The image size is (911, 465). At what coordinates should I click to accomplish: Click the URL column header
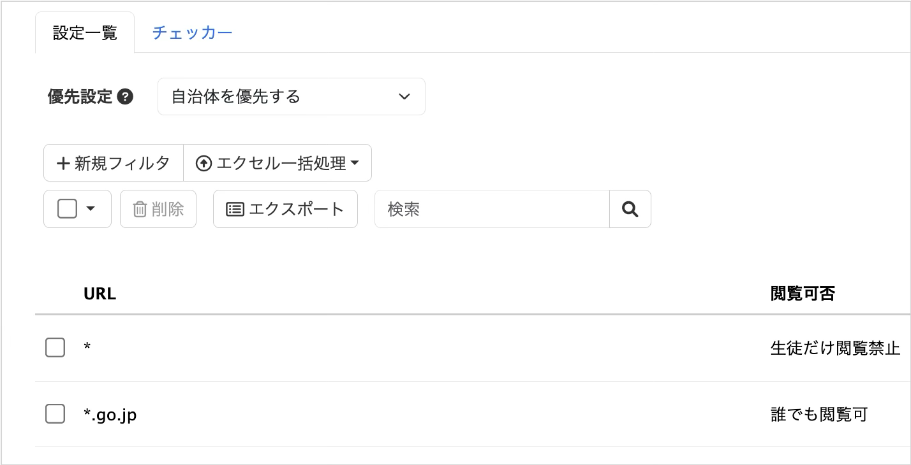[x=100, y=294]
